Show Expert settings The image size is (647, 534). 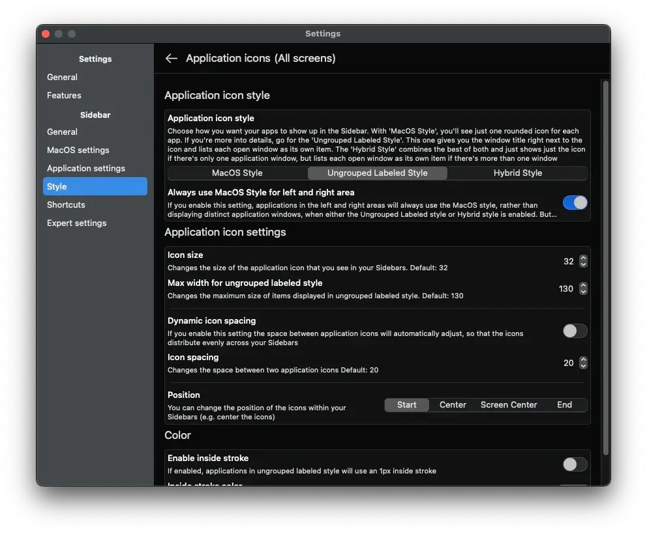(x=95, y=223)
